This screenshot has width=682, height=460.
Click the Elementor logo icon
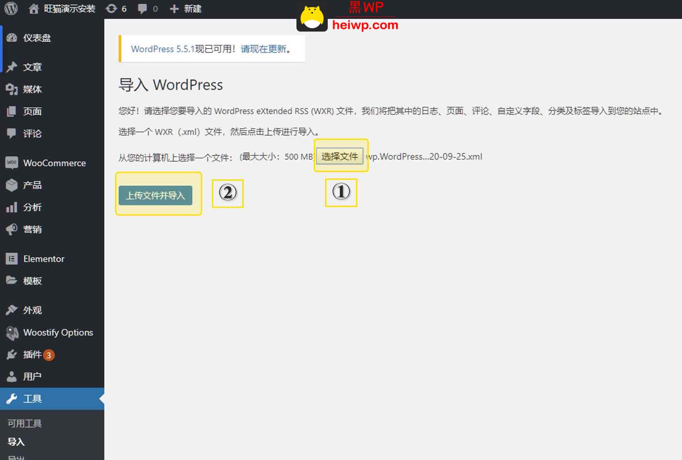[x=12, y=259]
